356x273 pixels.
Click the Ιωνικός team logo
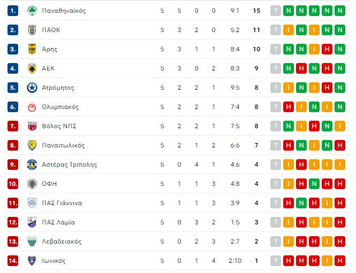(32, 261)
